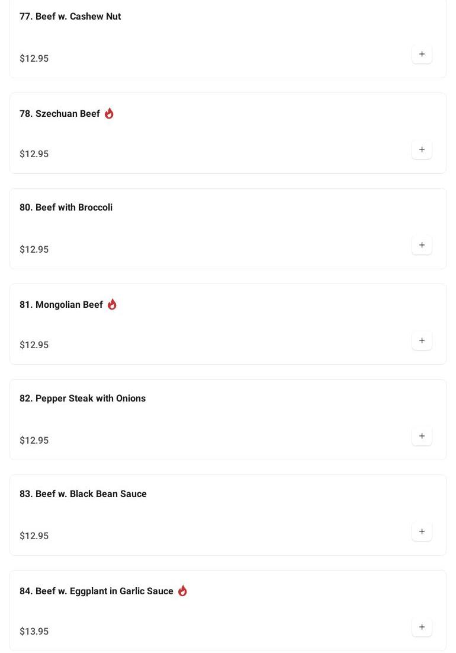The image size is (456, 653).
Task: Select 80. Beef with Broccoli title
Action: (66, 208)
